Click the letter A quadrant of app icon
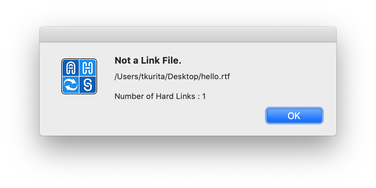Screen dimensions: 376x188 coord(71,67)
